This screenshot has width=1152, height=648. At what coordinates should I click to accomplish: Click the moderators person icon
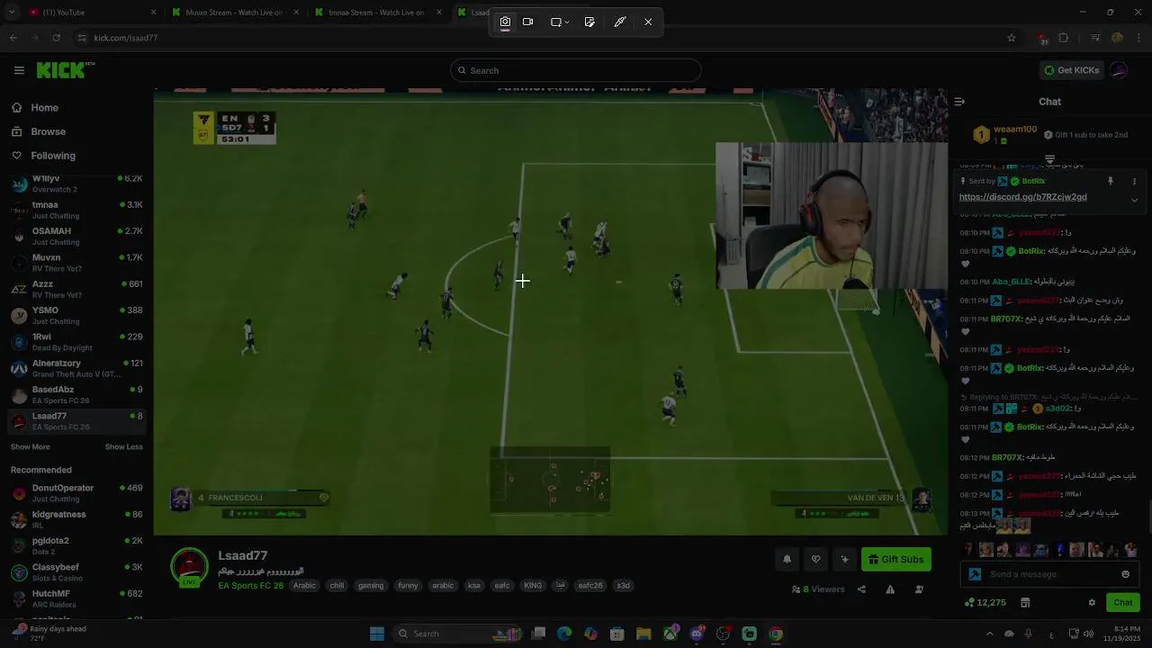[919, 589]
